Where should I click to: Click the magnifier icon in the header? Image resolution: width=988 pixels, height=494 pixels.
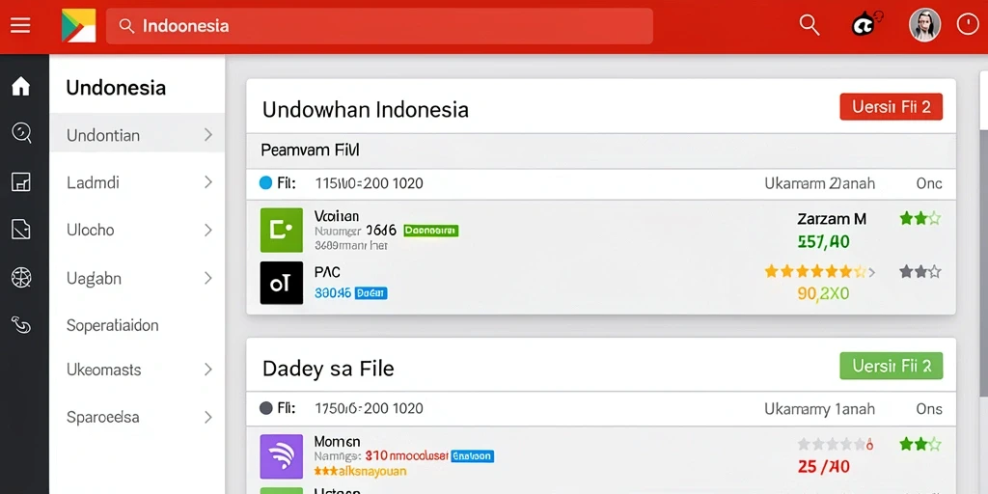tap(810, 25)
